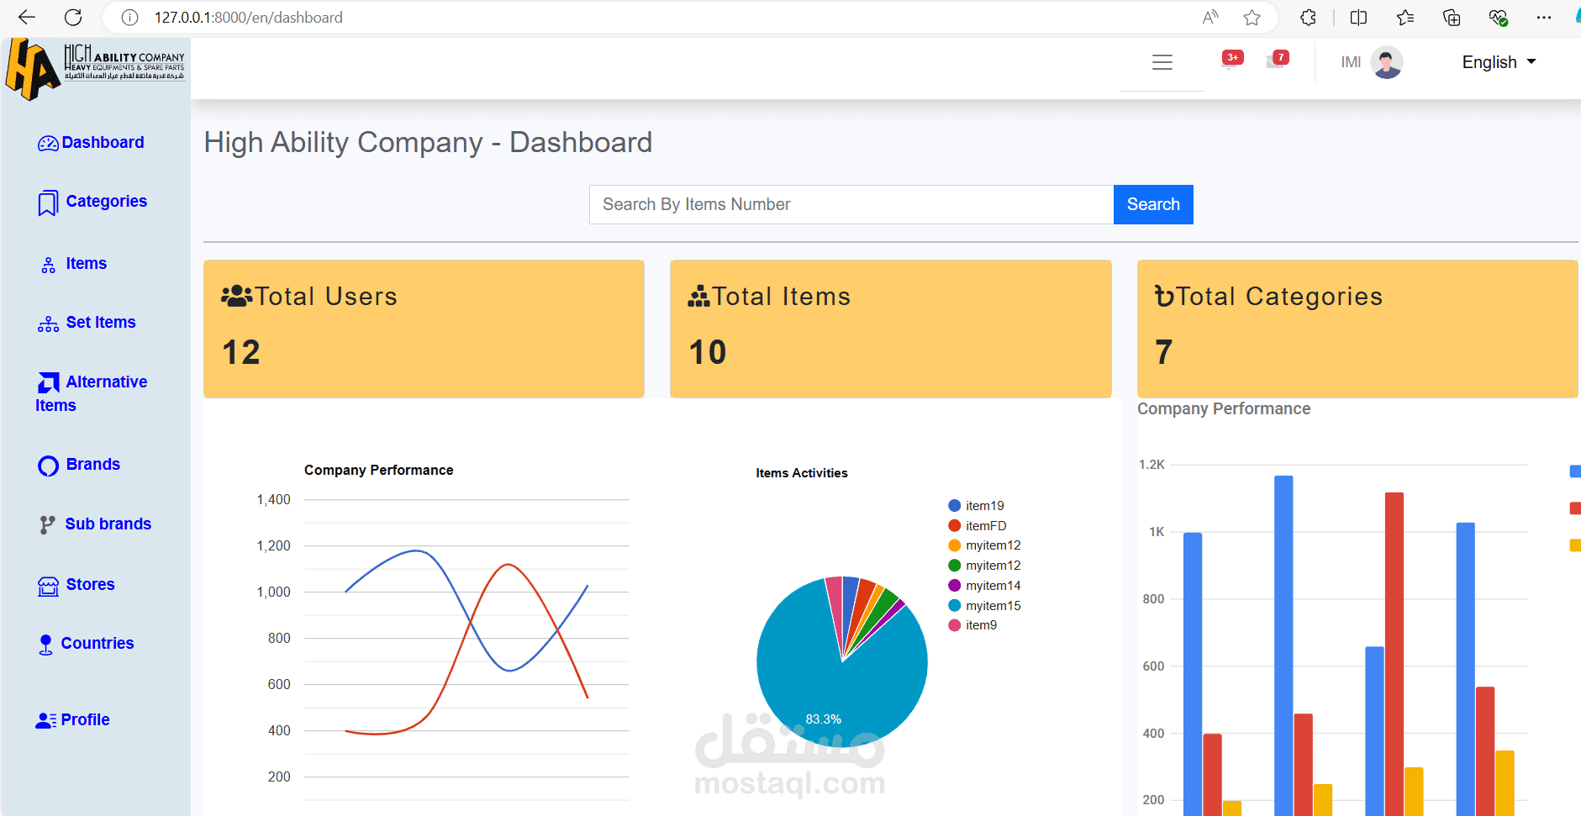Click the Total Categories card
Screen dimensions: 1581x816
(x=1357, y=329)
